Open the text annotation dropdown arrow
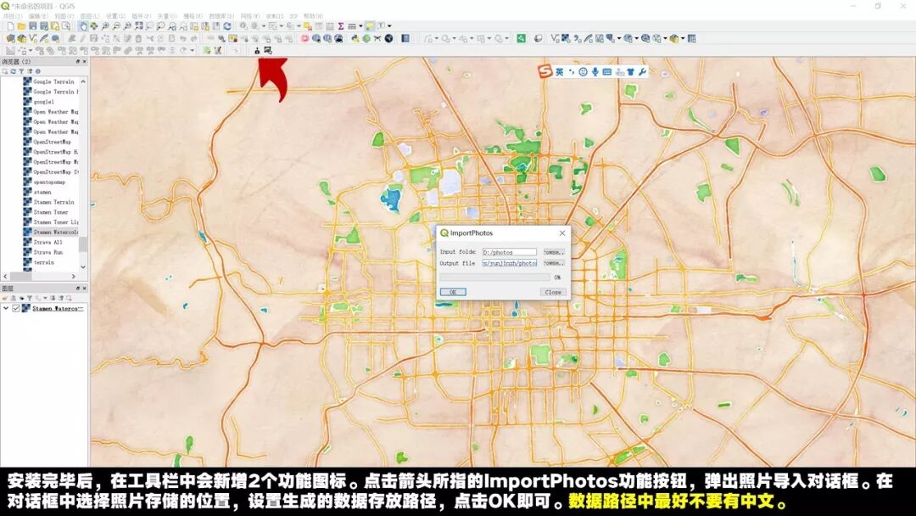Image resolution: width=916 pixels, height=516 pixels. [x=389, y=26]
